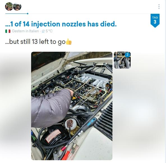
Task: Open the three-dot options menu
Action: [x=159, y=6]
